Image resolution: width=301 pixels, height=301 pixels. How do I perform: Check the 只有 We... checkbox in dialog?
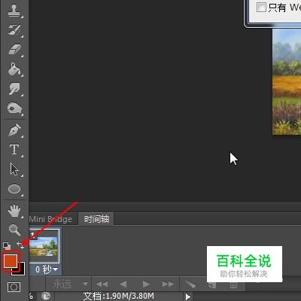tap(261, 7)
